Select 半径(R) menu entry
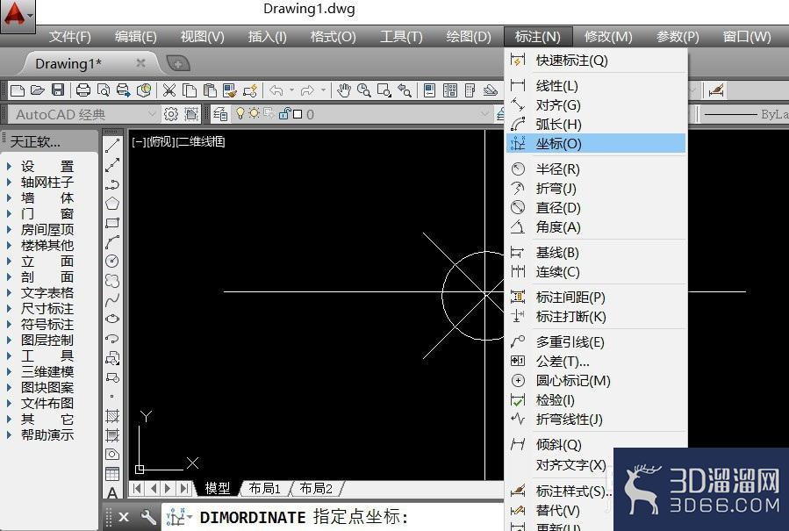This screenshot has height=531, width=789. coord(596,169)
